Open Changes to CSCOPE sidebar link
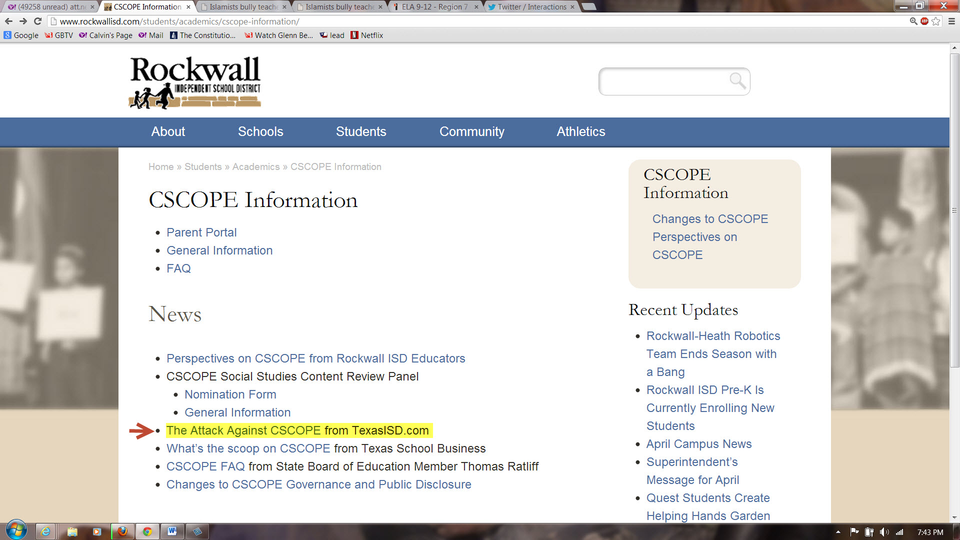The height and width of the screenshot is (540, 960). 710,219
